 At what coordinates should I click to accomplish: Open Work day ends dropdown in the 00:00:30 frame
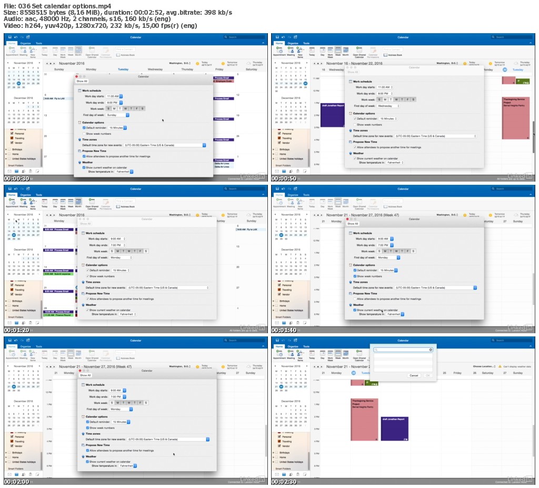point(114,103)
